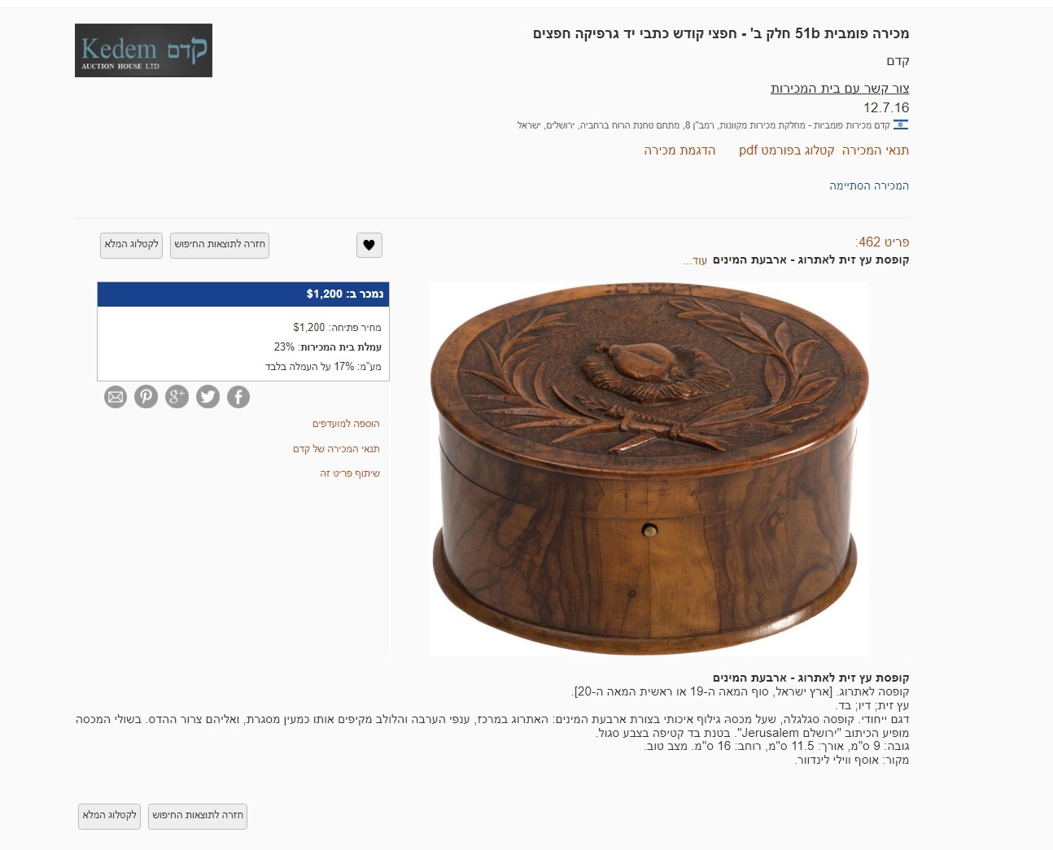Open תנאי המכירה של קדם link

click(336, 449)
